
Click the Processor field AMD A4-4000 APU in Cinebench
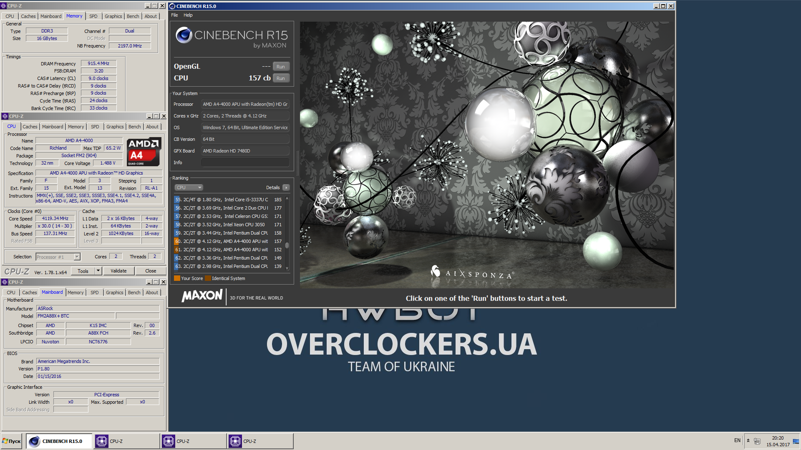[245, 104]
